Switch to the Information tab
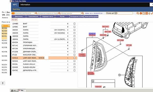Image resolution: width=153 pixels, height=92 pixels. (25, 5)
